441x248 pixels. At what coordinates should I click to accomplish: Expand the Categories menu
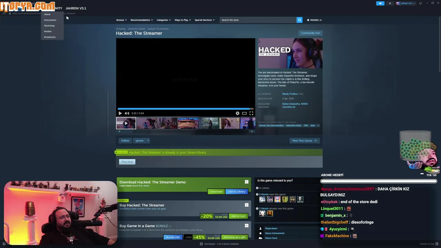coord(164,20)
